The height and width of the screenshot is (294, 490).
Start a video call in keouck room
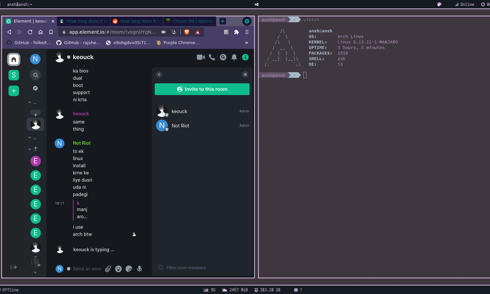[201, 57]
